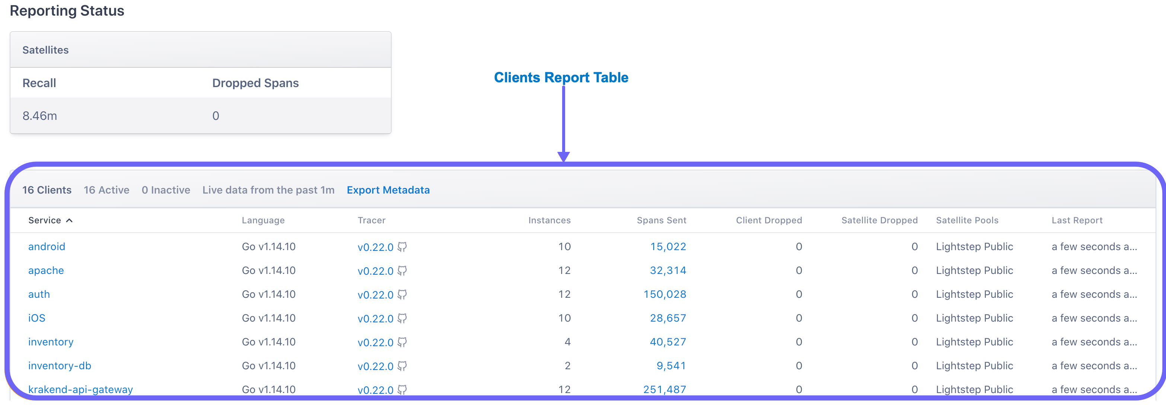Click GitHub icon in inventory row
Screen dimensions: 1166x405
402,342
